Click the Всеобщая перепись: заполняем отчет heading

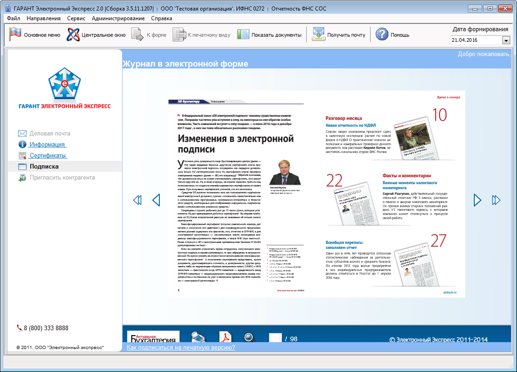tap(344, 245)
